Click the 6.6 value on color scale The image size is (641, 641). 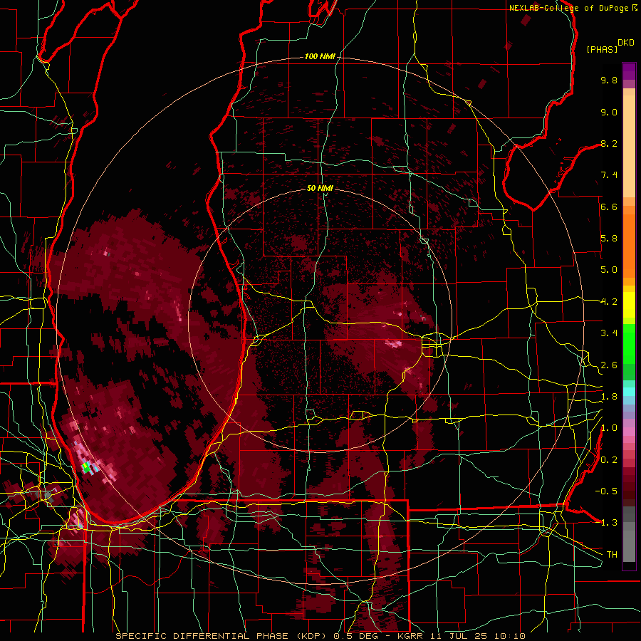click(x=609, y=207)
